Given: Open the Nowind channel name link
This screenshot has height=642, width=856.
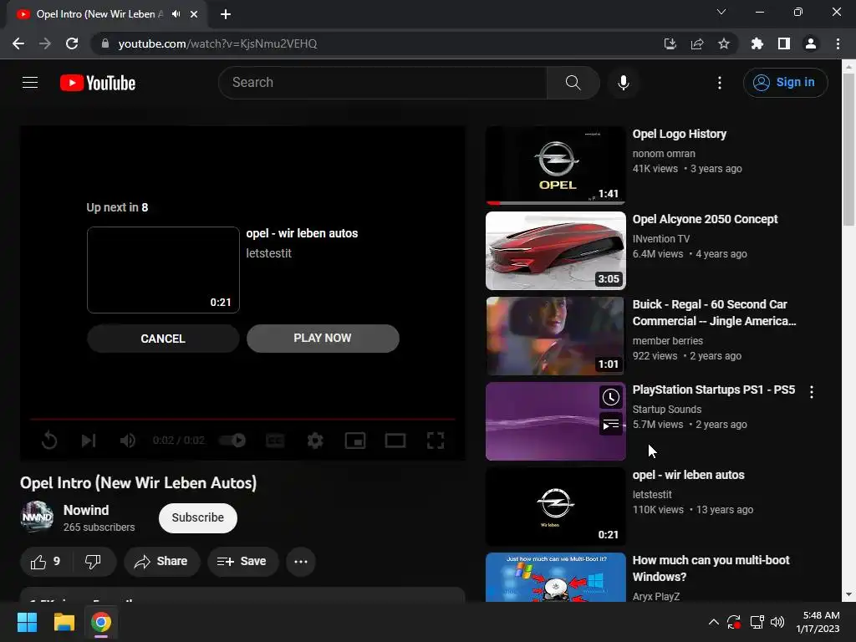Looking at the screenshot, I should tap(86, 510).
